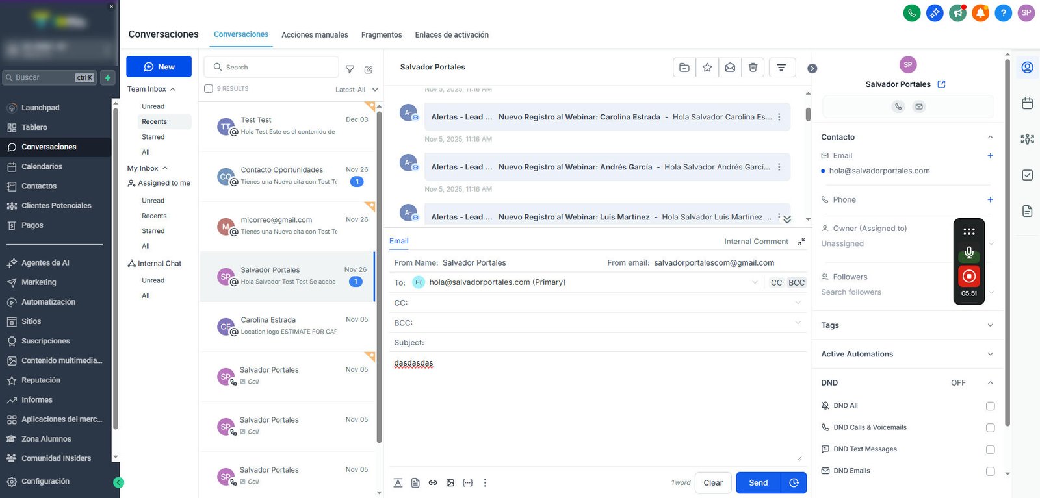1040x498 pixels.
Task: Click the insert image icon in email toolbar
Action: (x=450, y=483)
